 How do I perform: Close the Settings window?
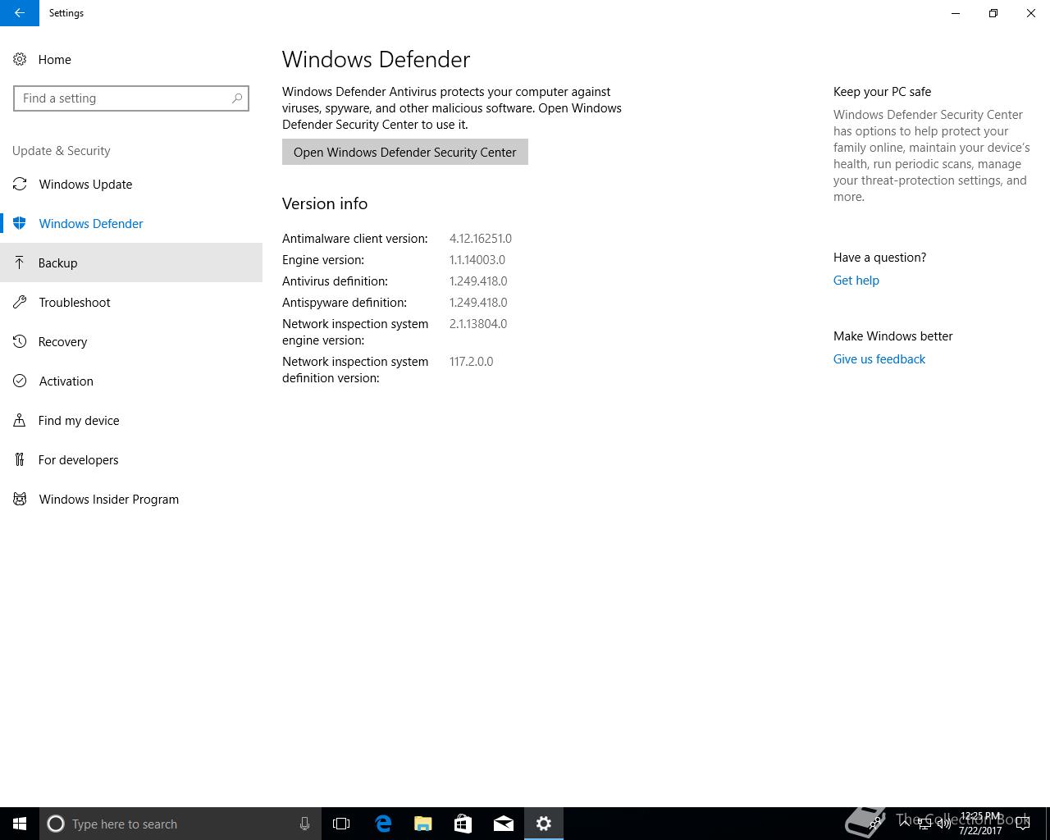click(1031, 13)
